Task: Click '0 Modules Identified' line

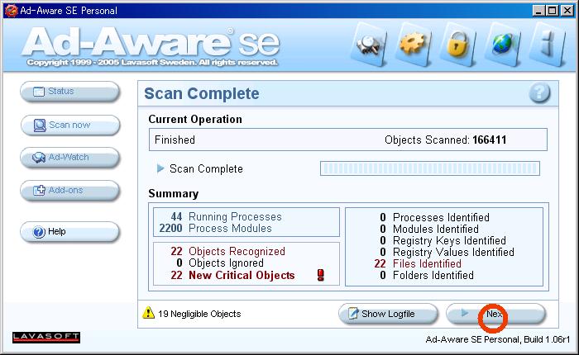Action: point(429,229)
